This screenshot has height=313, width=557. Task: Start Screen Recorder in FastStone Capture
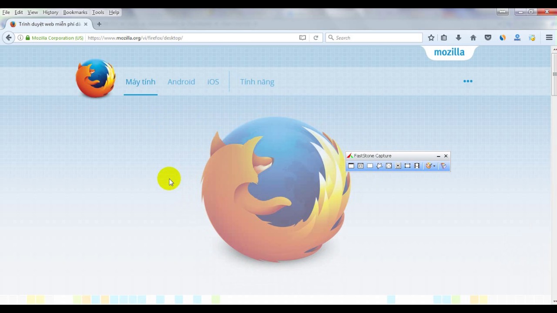click(x=417, y=166)
